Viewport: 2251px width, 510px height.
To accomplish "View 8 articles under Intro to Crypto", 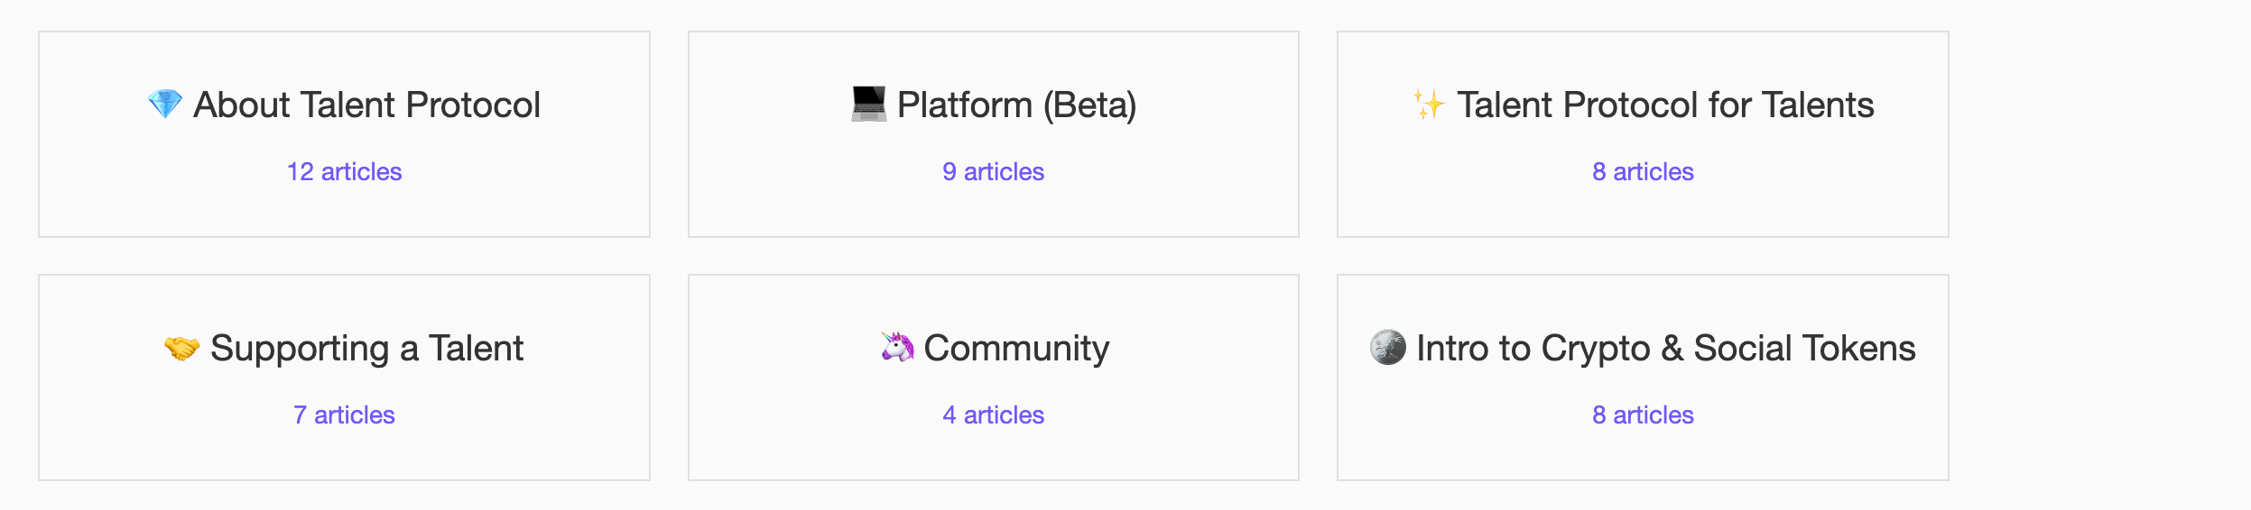I will point(1643,414).
